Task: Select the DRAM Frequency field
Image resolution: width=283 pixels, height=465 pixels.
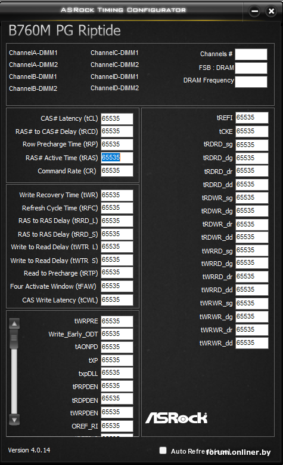Action: 251,81
